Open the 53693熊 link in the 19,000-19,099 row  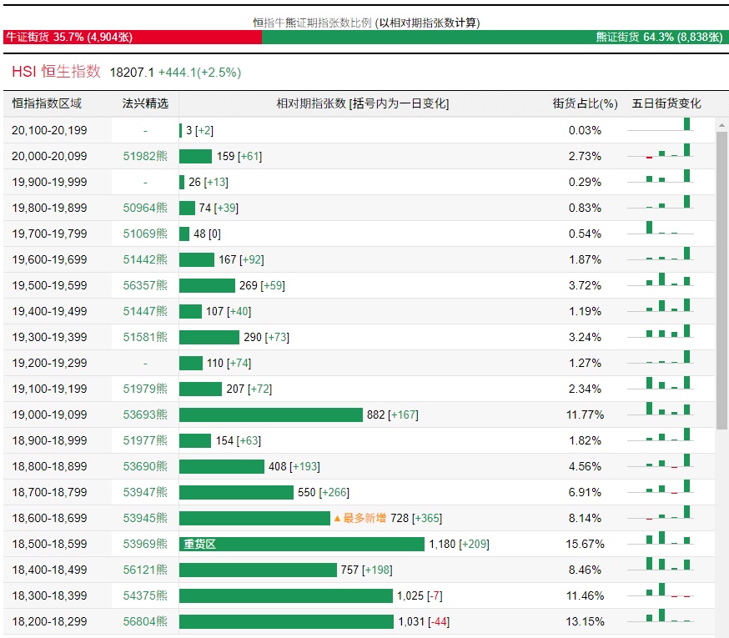point(145,414)
